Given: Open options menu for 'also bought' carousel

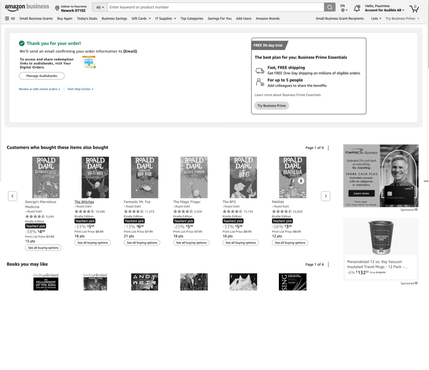Looking at the screenshot, I should click(x=328, y=148).
